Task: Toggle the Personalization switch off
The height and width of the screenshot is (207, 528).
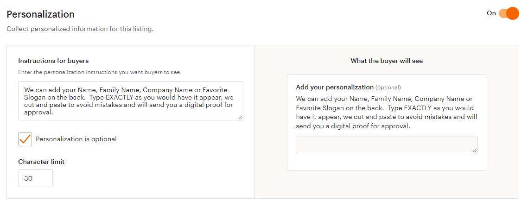Action: pyautogui.click(x=509, y=13)
